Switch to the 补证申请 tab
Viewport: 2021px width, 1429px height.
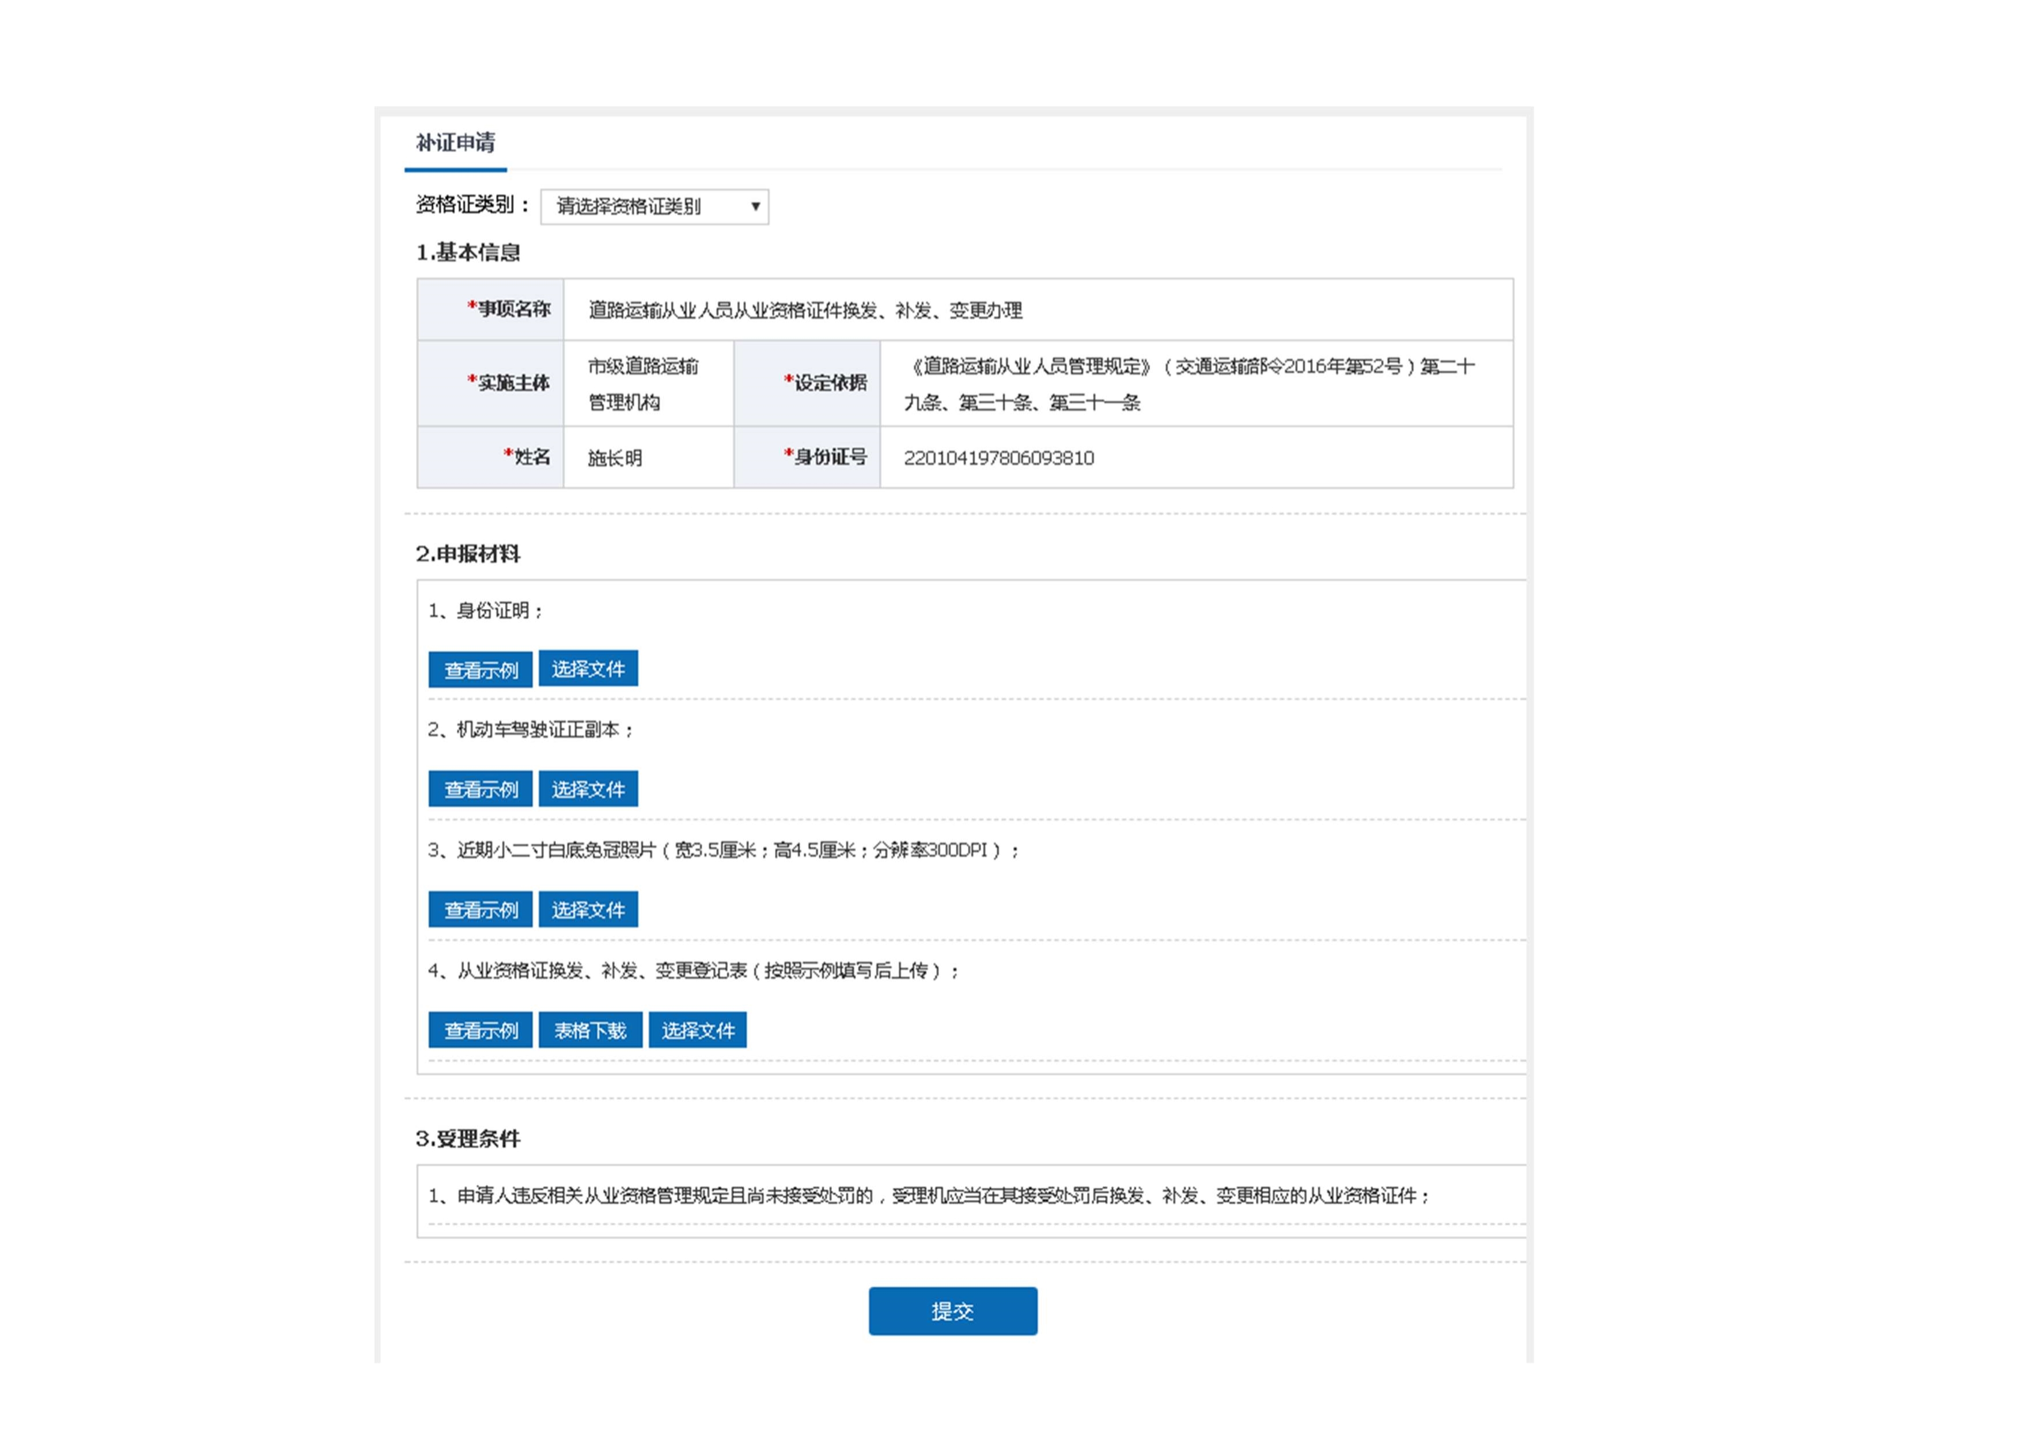[x=455, y=143]
